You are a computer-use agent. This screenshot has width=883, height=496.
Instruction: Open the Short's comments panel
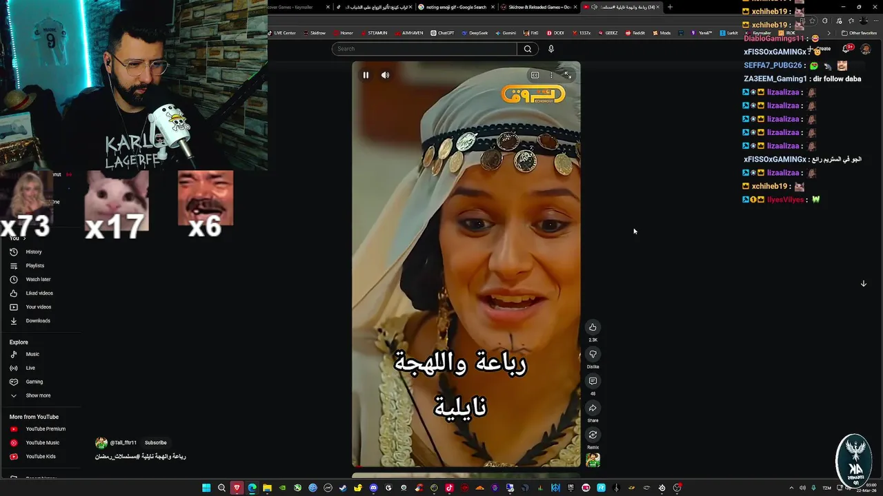pos(593,381)
